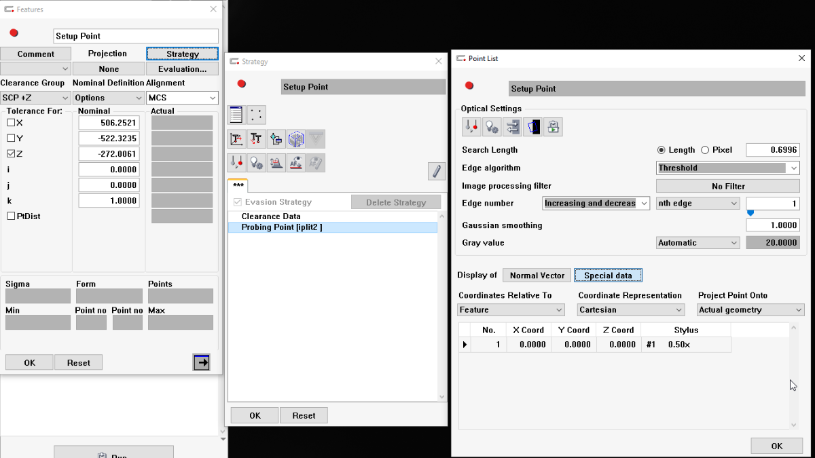This screenshot has height=458, width=815.
Task: Select the Length radio button
Action: (x=662, y=150)
